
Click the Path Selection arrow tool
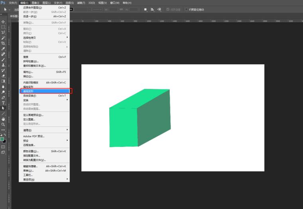3,108
